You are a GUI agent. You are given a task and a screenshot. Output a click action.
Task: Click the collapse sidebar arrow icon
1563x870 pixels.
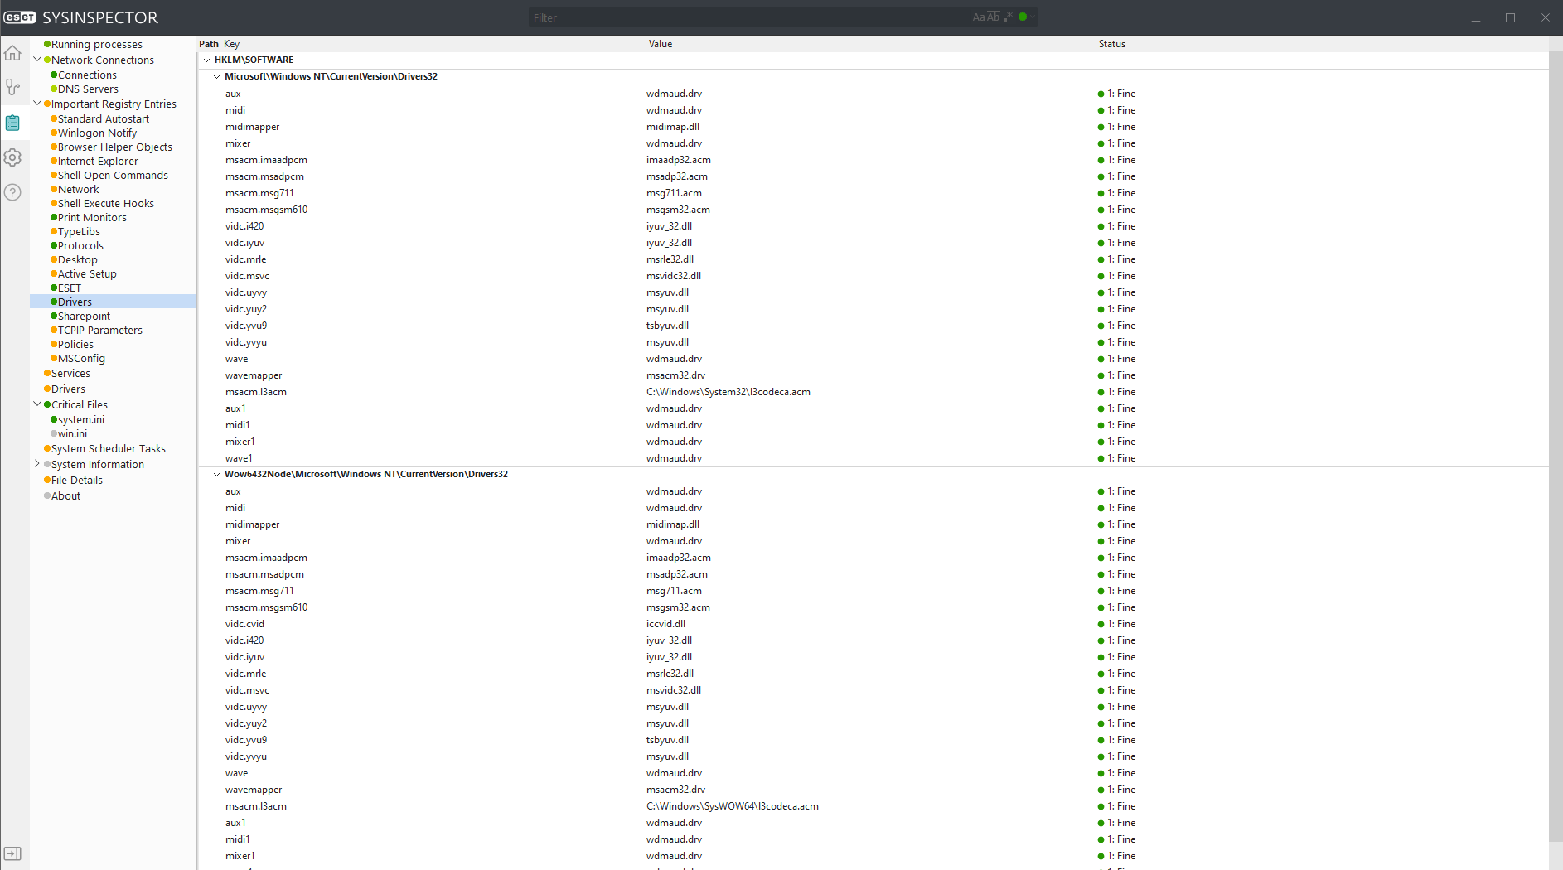[x=12, y=853]
